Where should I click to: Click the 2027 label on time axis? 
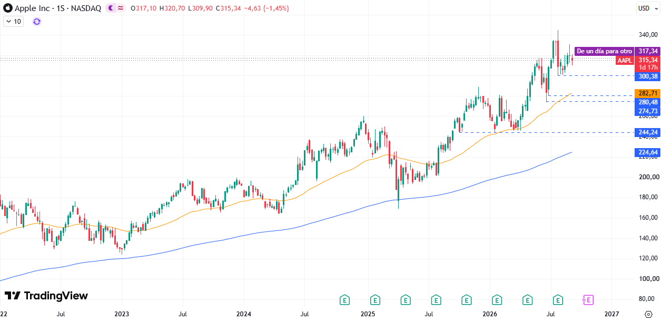pyautogui.click(x=612, y=314)
